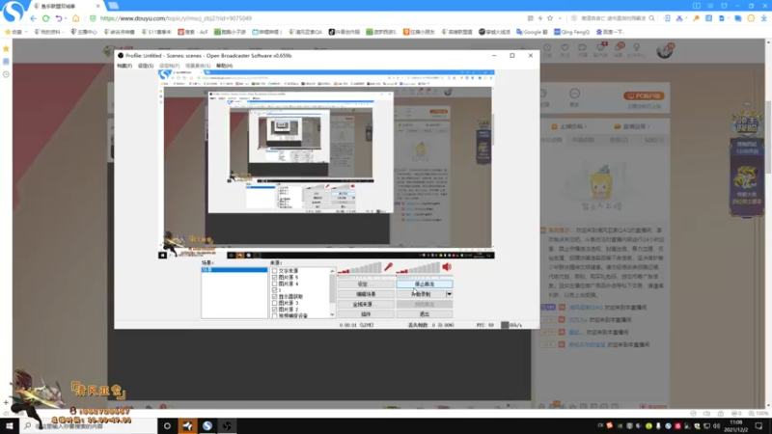Screen dimensions: 772x434
Task: Click the OBS preview area
Action: [x=326, y=164]
